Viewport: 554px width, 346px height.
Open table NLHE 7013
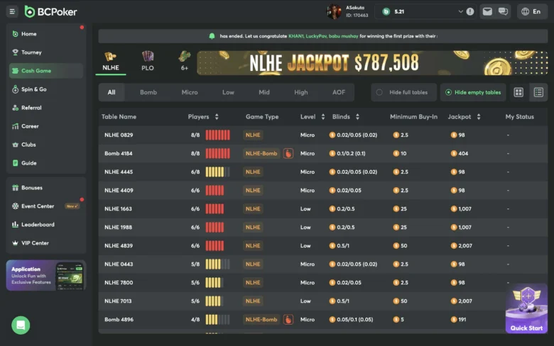[323, 301]
